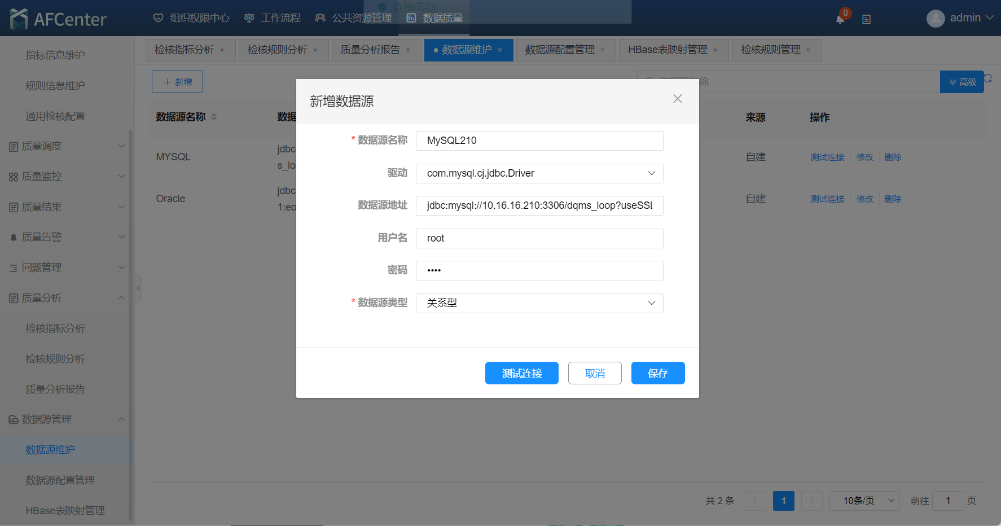
Task: Click the 测试连接 button in dialog
Action: point(521,373)
